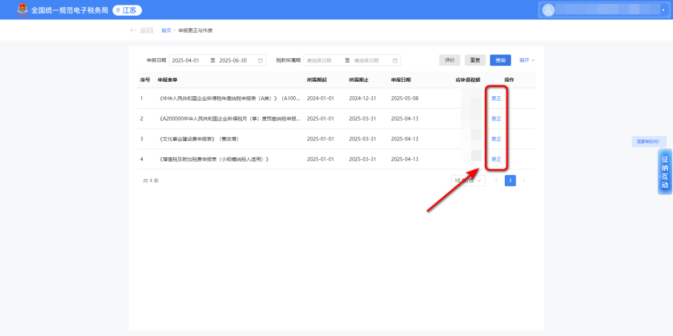Open calendar icon for 申报日期 range
Viewport: 673px width, 336px height.
[261, 61]
